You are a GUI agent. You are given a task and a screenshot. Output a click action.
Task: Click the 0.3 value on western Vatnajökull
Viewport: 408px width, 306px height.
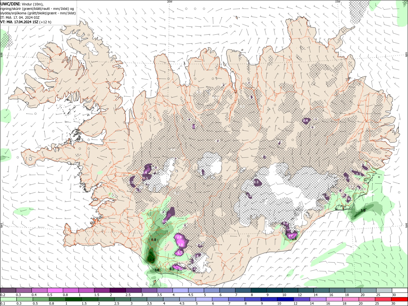point(256,182)
